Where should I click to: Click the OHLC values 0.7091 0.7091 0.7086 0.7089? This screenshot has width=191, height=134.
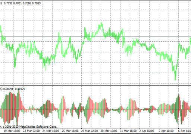point(22,3)
